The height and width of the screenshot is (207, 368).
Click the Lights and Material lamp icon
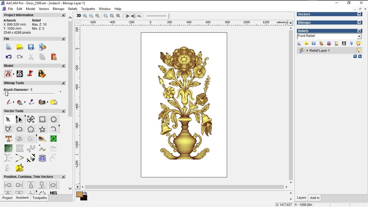31,74
